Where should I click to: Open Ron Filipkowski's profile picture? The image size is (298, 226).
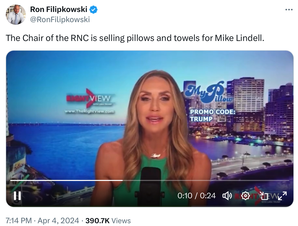pos(16,15)
